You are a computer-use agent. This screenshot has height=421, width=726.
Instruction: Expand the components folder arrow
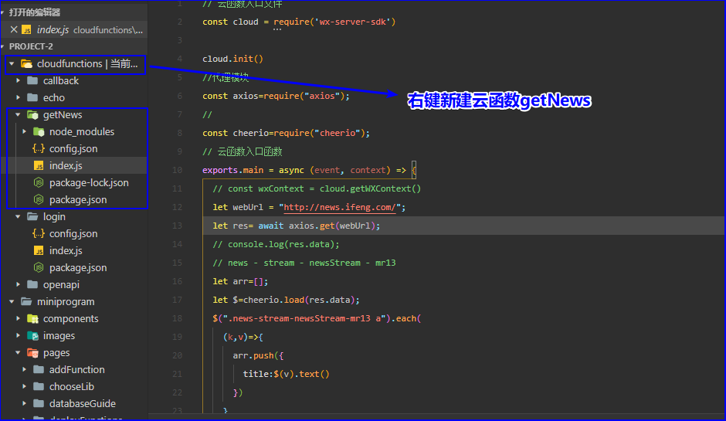[x=18, y=318]
